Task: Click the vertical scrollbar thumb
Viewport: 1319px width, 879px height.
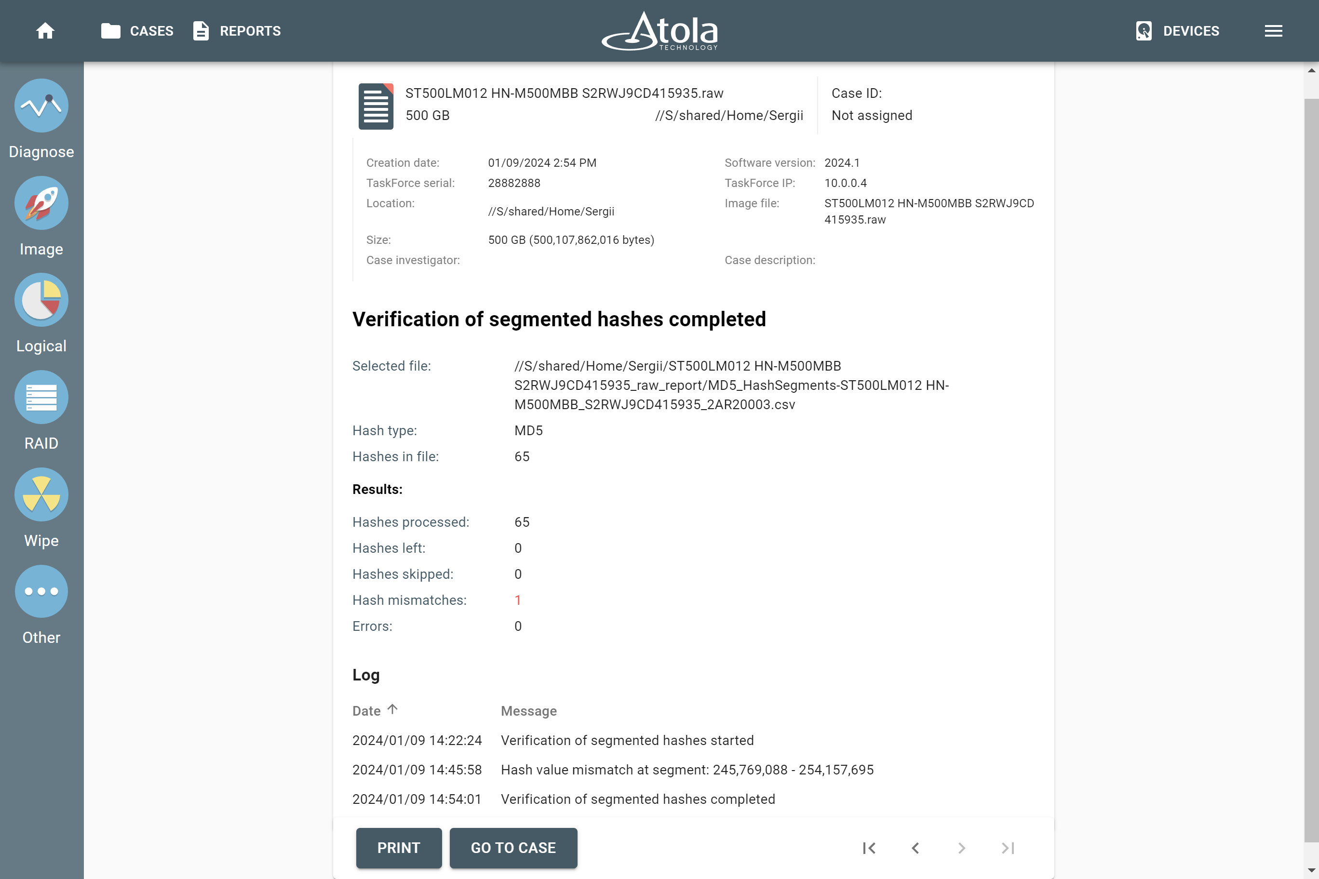Action: click(x=1311, y=470)
